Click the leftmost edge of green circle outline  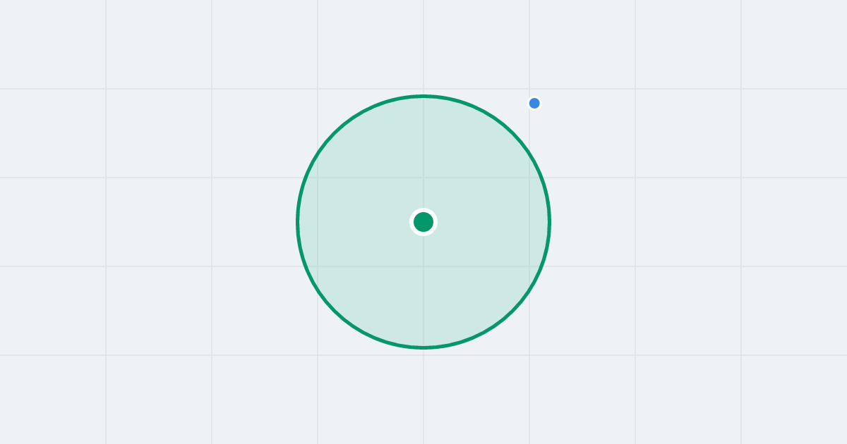[298, 222]
